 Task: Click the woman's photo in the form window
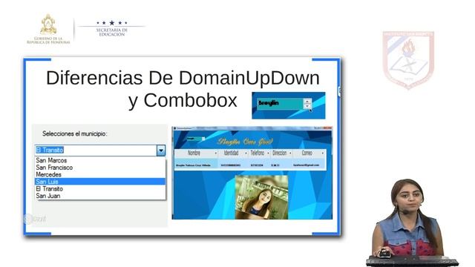261,197
